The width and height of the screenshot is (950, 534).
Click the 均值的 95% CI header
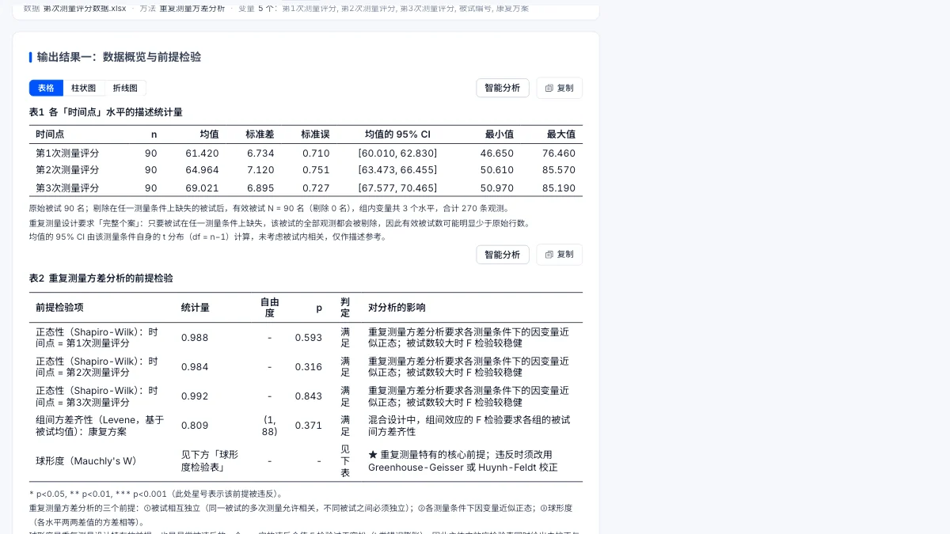397,134
